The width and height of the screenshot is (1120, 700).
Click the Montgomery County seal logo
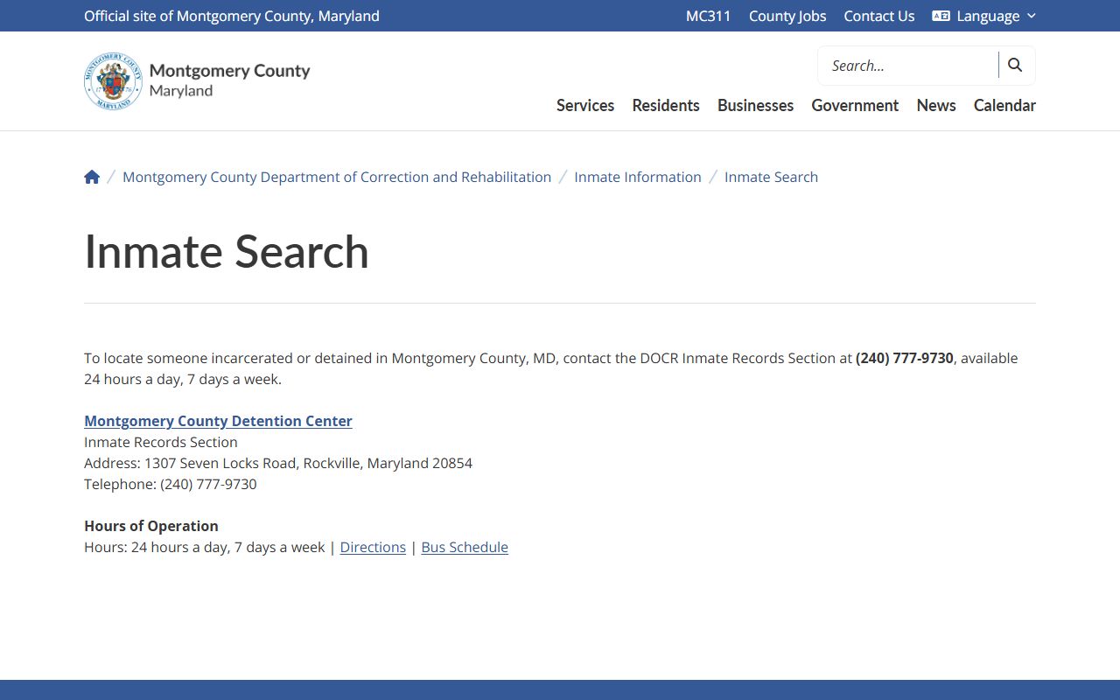point(113,80)
